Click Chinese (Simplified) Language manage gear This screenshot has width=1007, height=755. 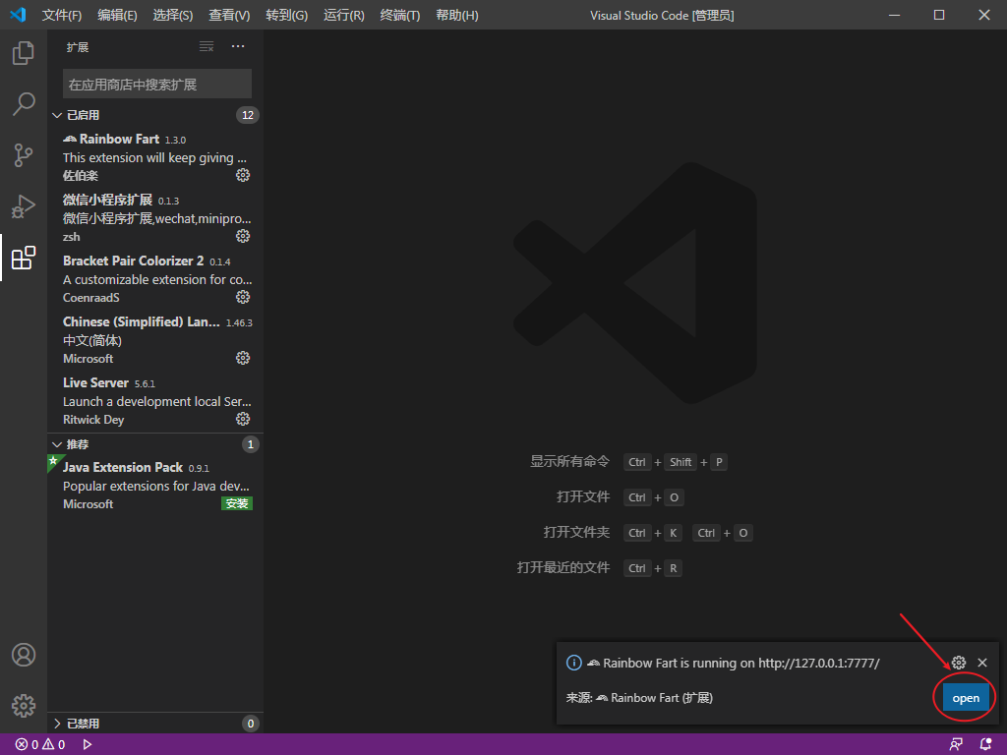click(x=243, y=358)
